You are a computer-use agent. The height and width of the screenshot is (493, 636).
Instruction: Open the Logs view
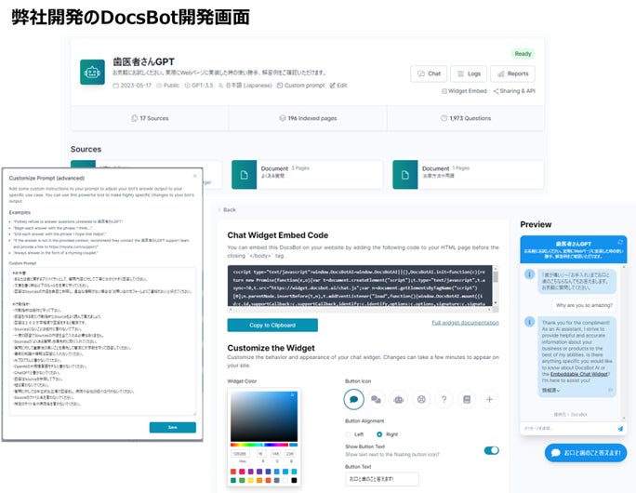coord(469,73)
